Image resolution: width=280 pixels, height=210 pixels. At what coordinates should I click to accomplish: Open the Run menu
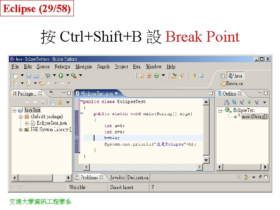137,67
